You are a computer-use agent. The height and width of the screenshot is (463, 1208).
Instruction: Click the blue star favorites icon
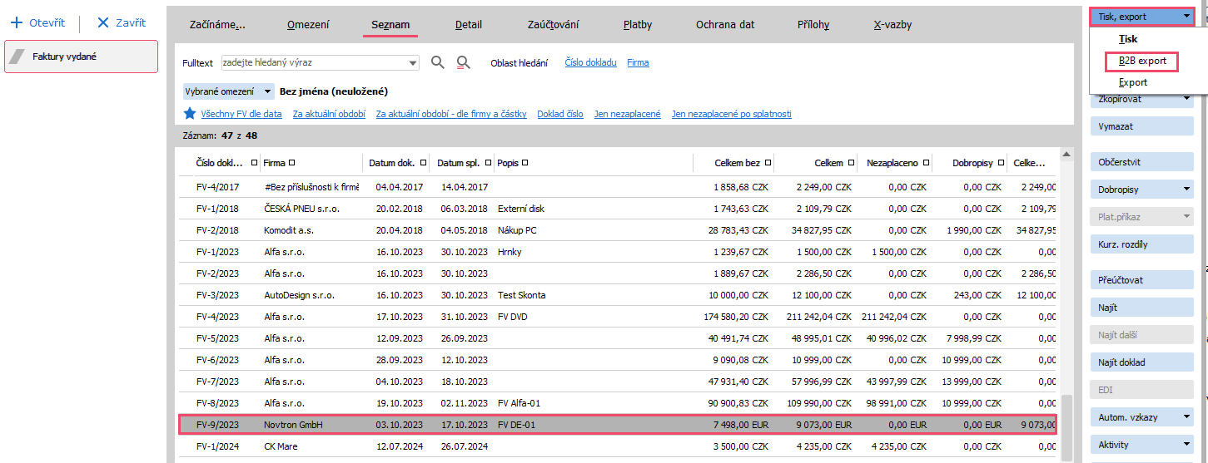click(x=189, y=114)
